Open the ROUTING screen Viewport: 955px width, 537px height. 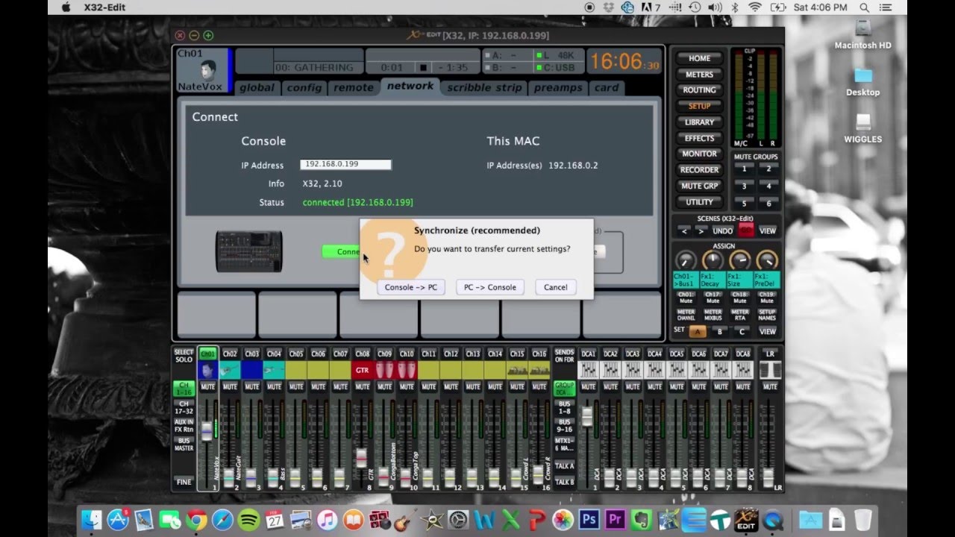699,90
